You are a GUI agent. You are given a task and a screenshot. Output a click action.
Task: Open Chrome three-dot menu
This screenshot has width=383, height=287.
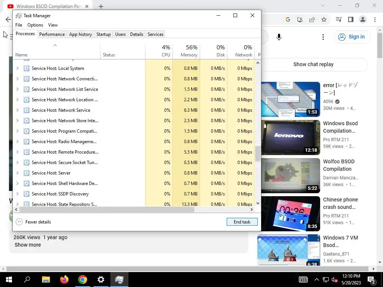[375, 19]
